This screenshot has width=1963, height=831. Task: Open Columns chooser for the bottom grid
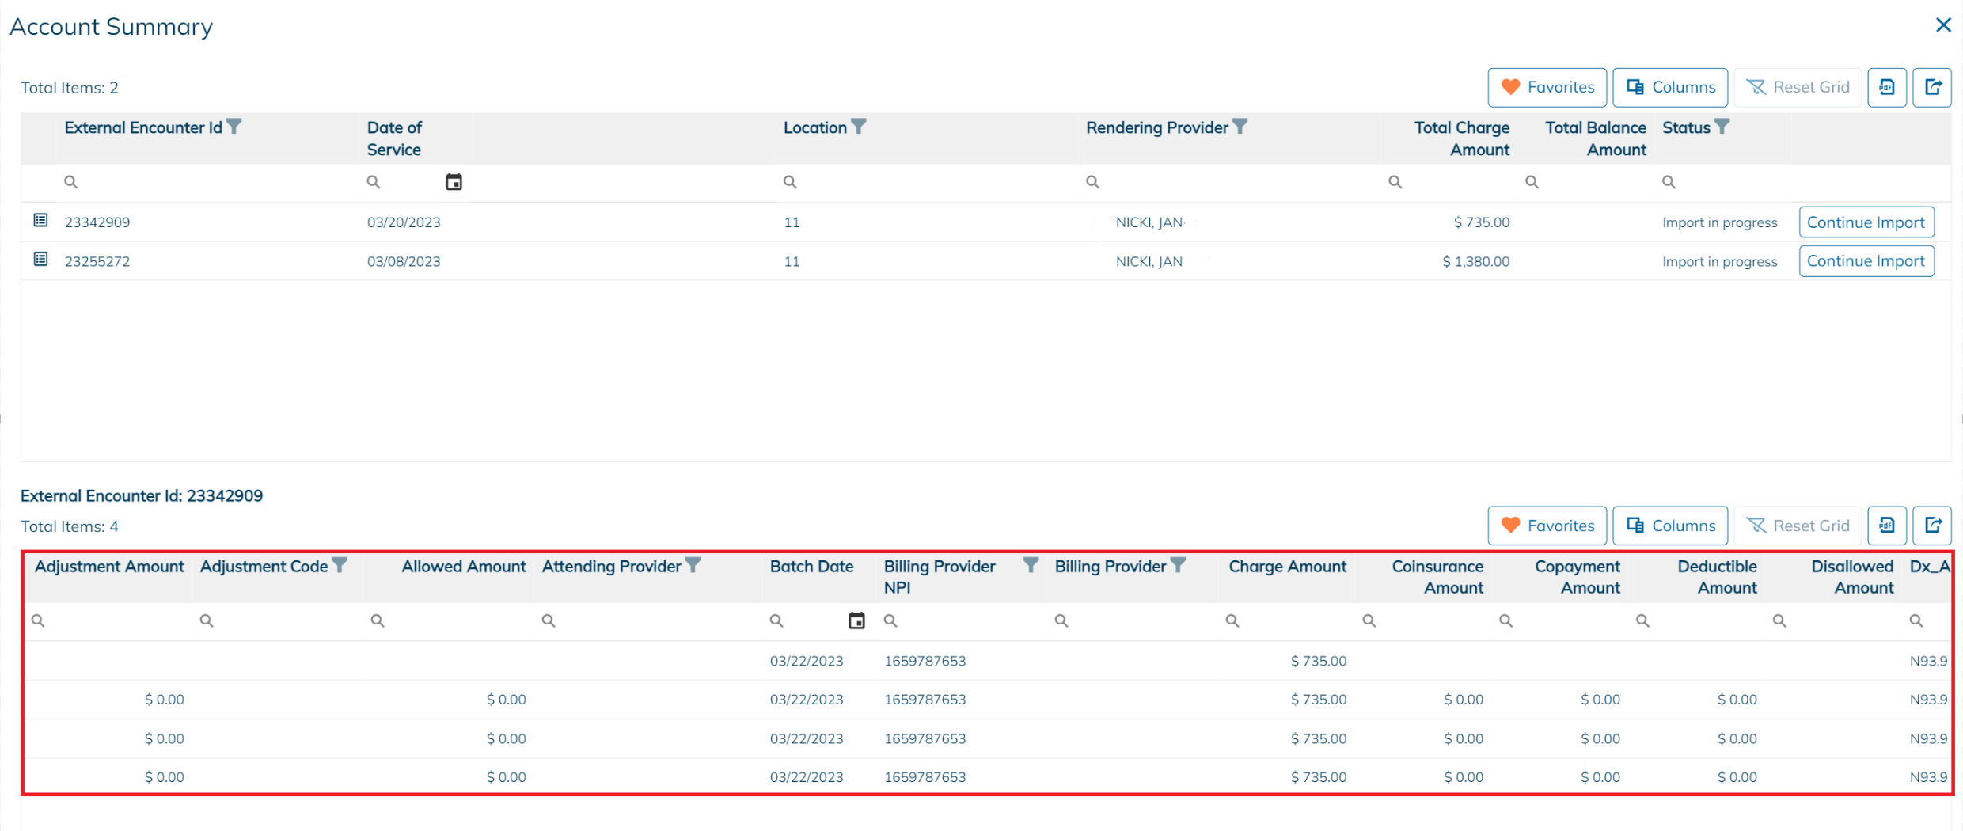(1670, 526)
